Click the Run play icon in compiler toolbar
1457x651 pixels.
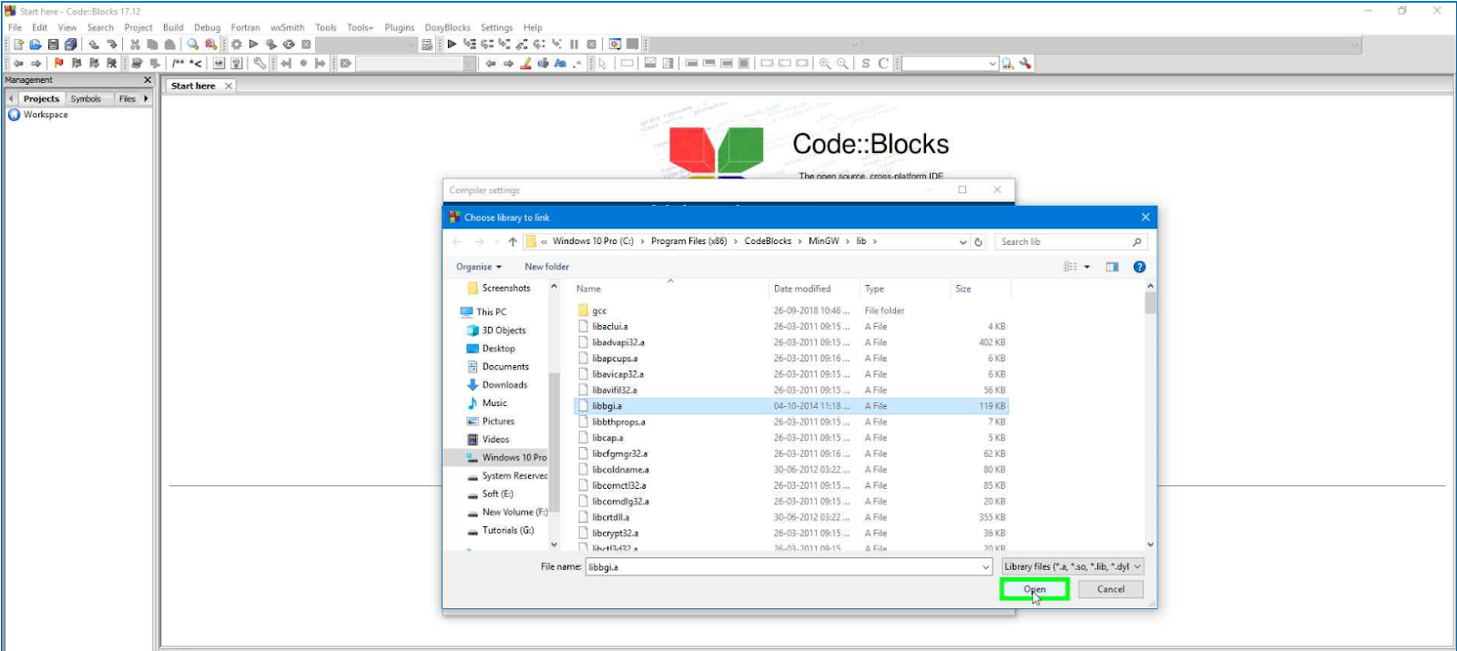coord(254,45)
